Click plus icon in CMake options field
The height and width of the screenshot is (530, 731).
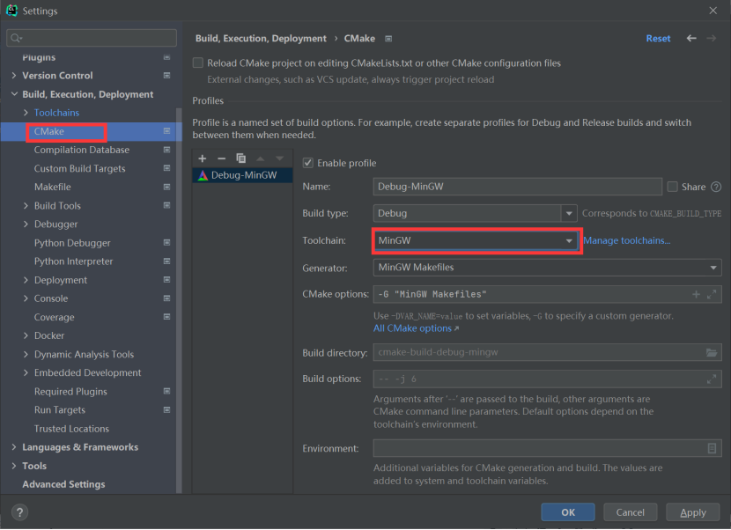pos(696,294)
